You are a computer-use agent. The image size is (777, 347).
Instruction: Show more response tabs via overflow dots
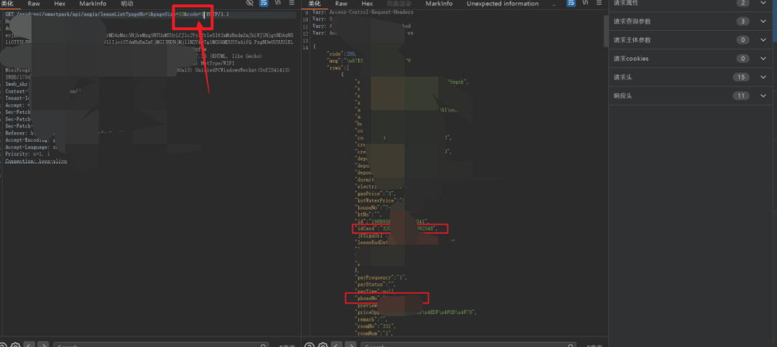point(554,4)
